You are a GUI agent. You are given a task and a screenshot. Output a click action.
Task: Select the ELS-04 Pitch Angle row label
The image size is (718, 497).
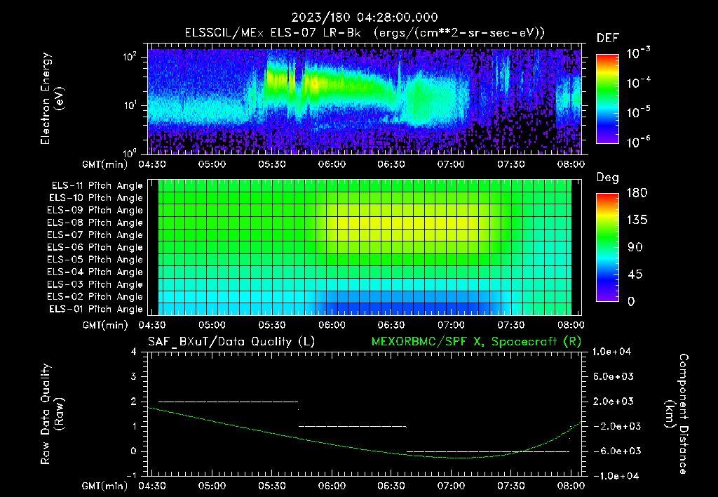tap(95, 272)
